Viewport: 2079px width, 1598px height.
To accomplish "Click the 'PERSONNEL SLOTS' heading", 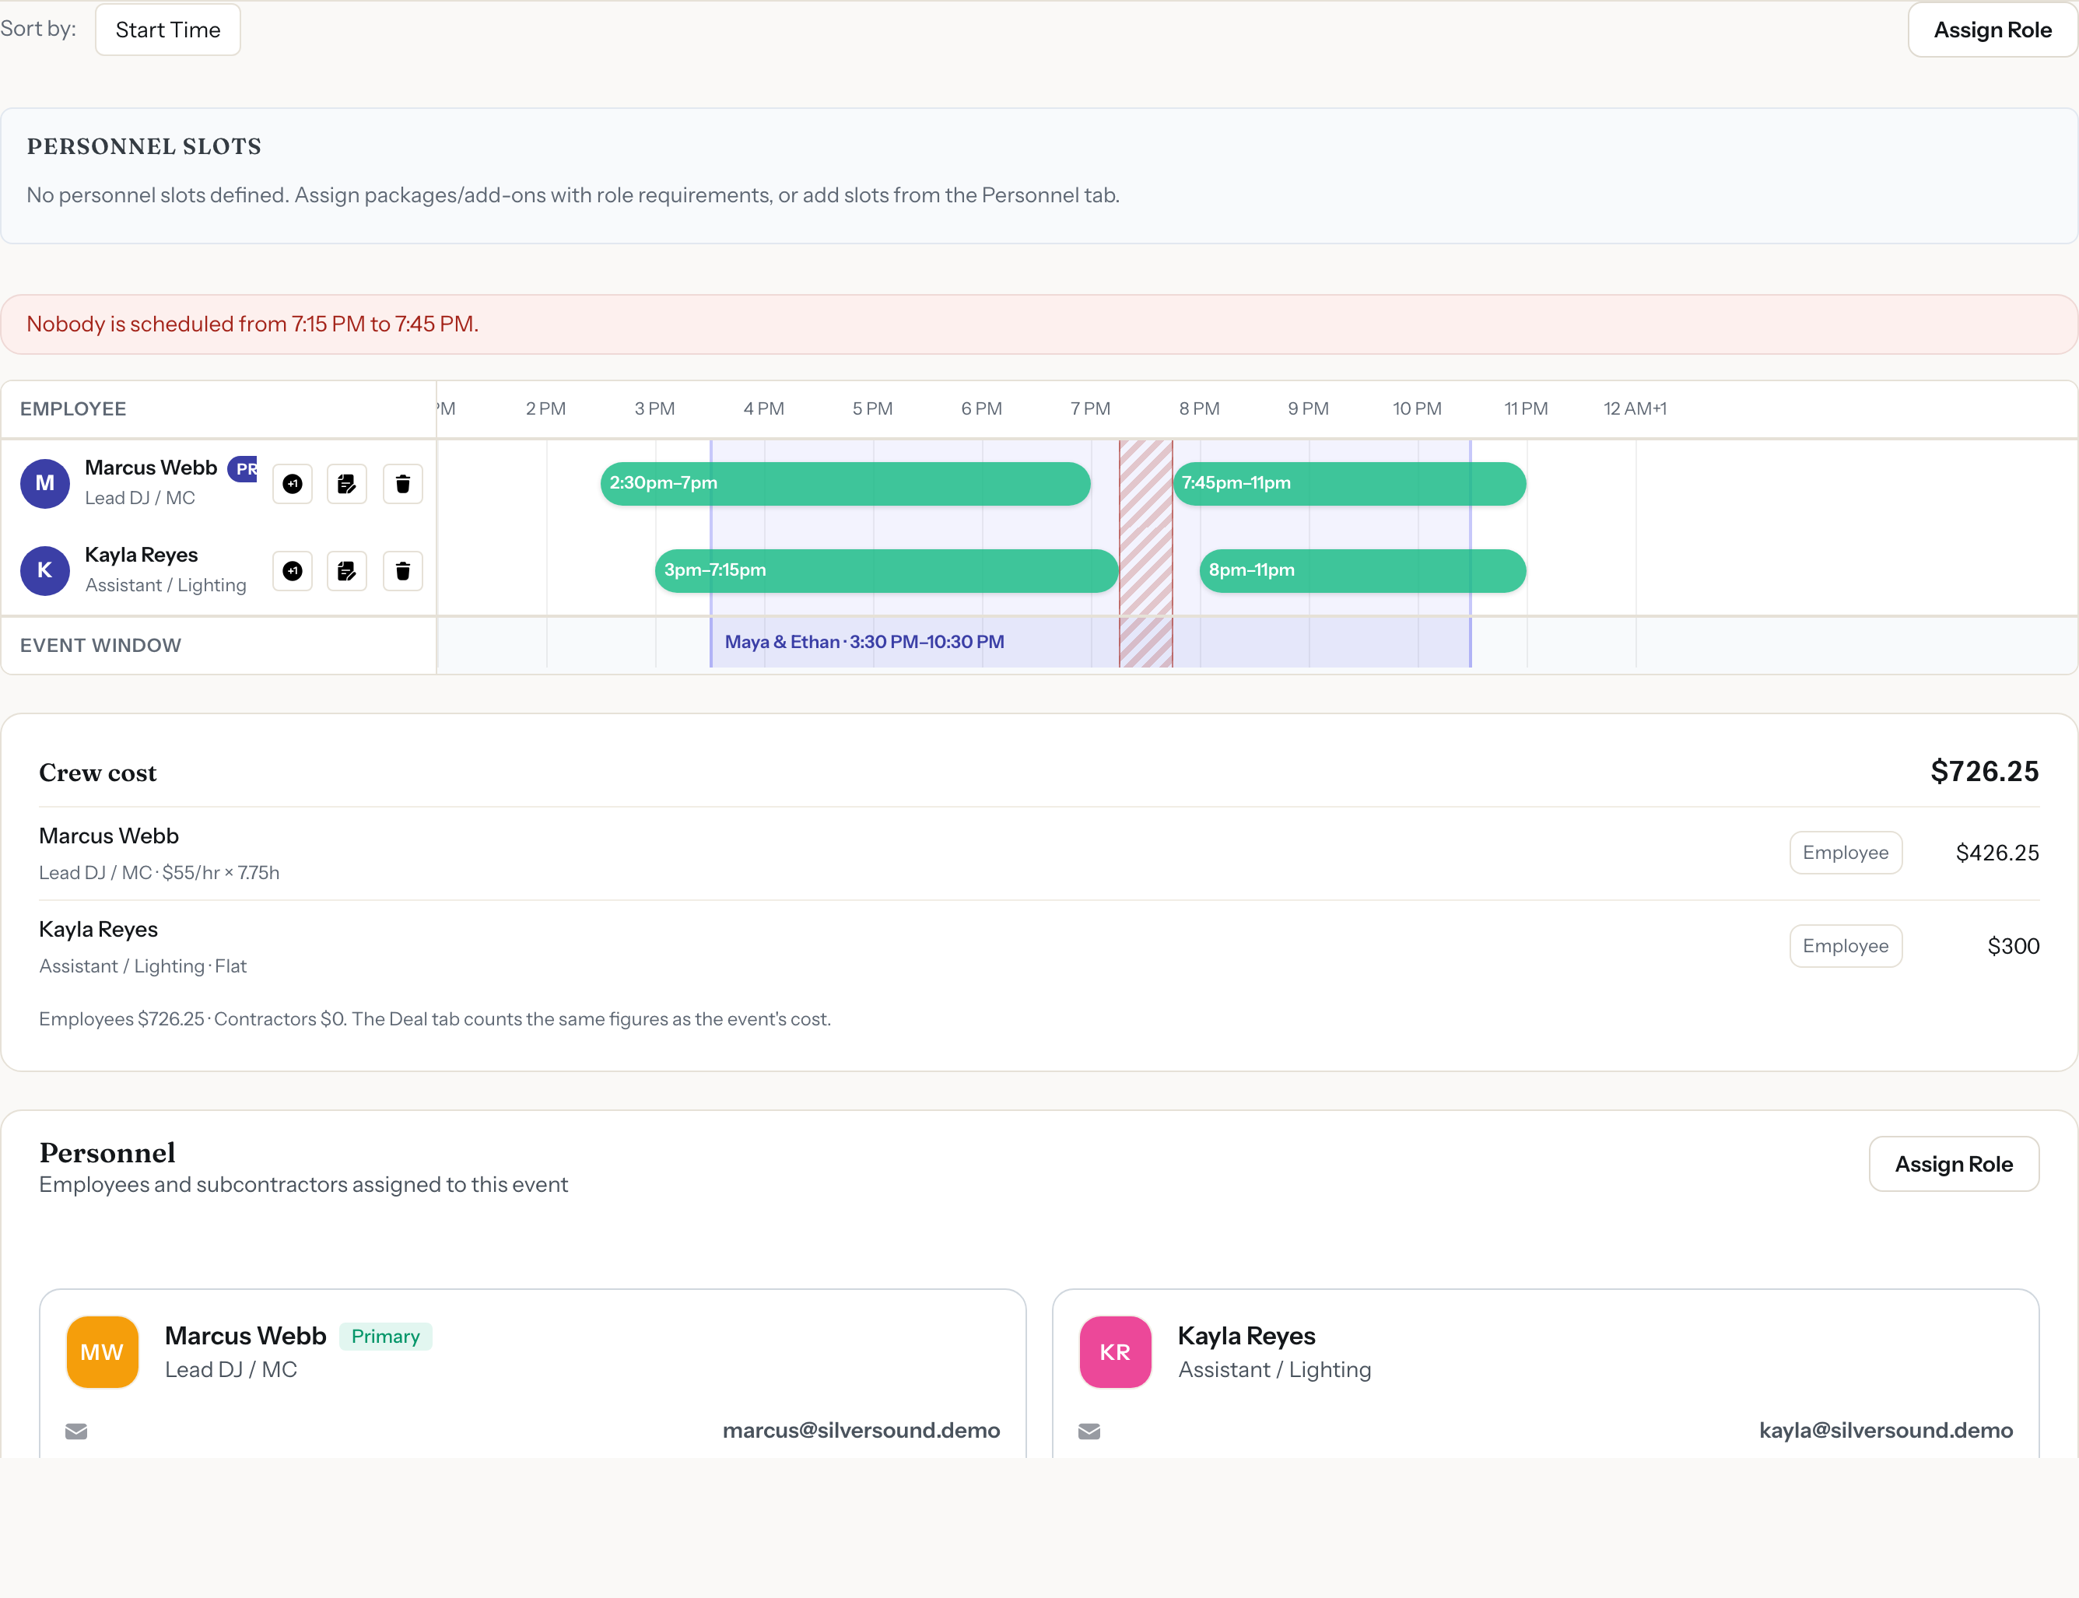I will click(144, 145).
